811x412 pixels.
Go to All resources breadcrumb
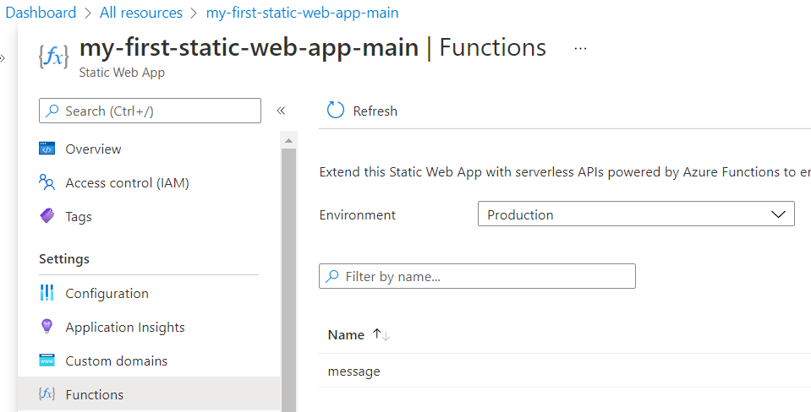point(141,13)
